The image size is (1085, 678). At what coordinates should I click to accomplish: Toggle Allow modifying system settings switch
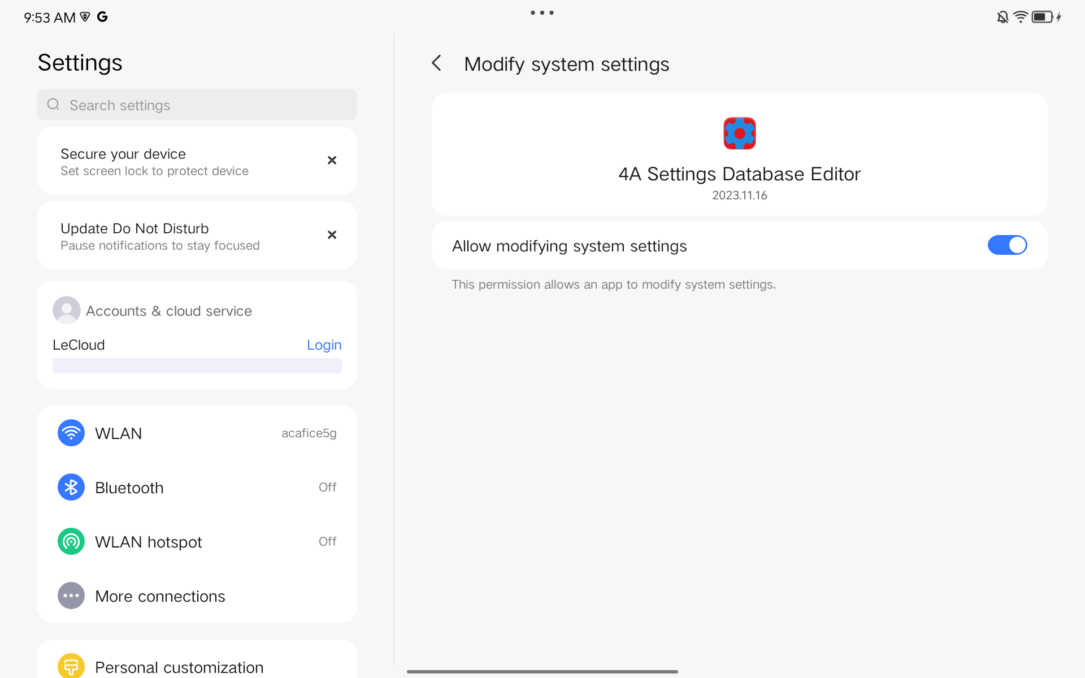(x=1007, y=245)
